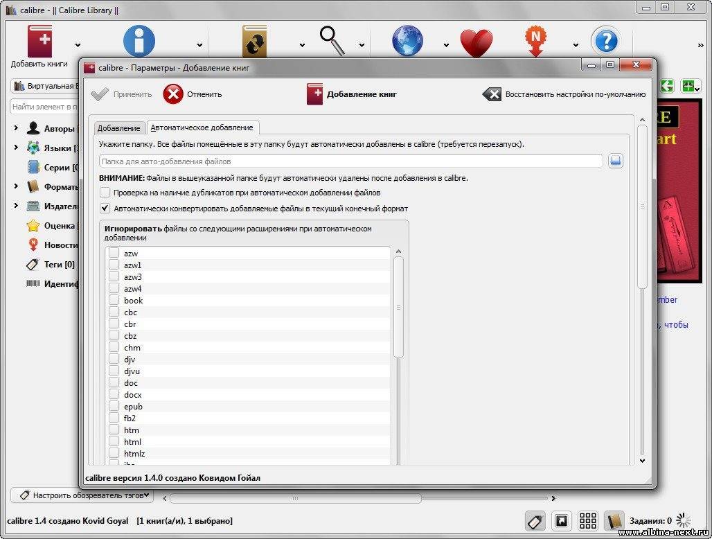
Task: Open the Fetch news N icon
Action: click(x=536, y=42)
